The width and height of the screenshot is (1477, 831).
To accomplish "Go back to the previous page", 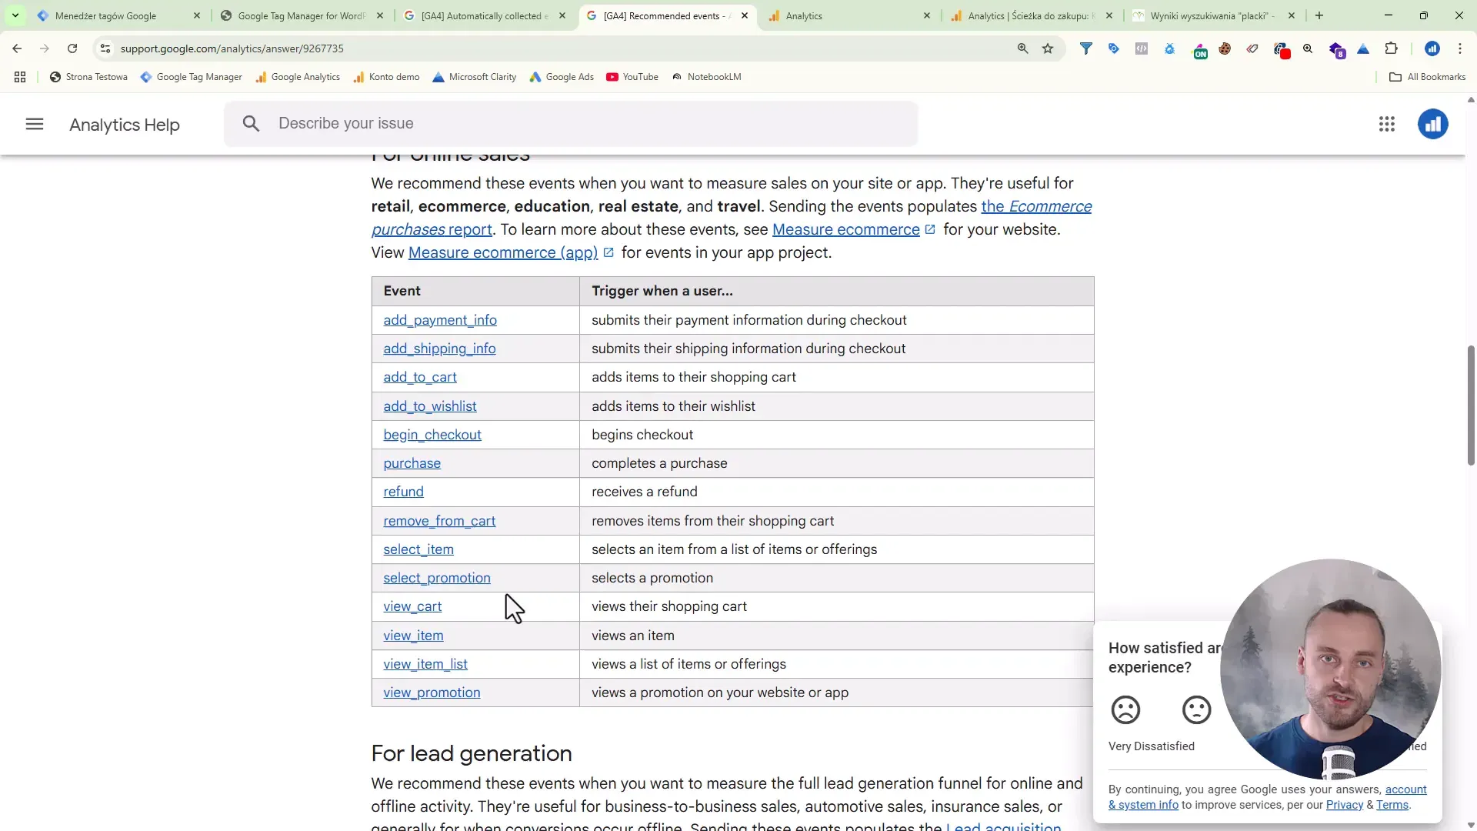I will 17,48.
